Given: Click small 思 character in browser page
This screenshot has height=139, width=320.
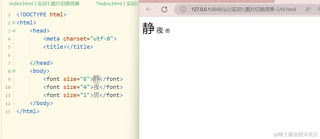Looking at the screenshot, I should (x=168, y=31).
